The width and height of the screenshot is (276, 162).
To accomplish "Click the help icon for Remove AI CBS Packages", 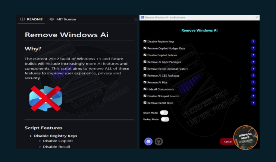I will pyautogui.click(x=253, y=76).
